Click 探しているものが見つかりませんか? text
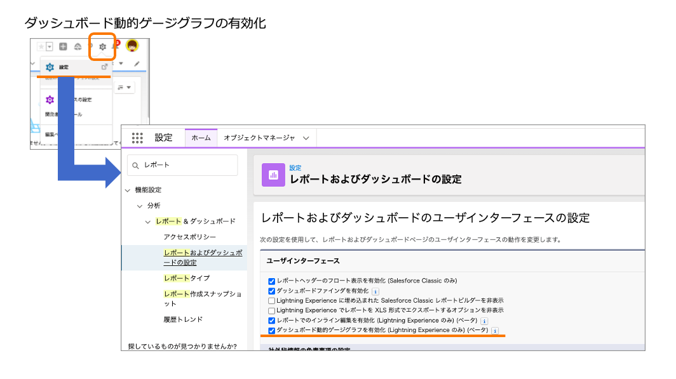 182,346
